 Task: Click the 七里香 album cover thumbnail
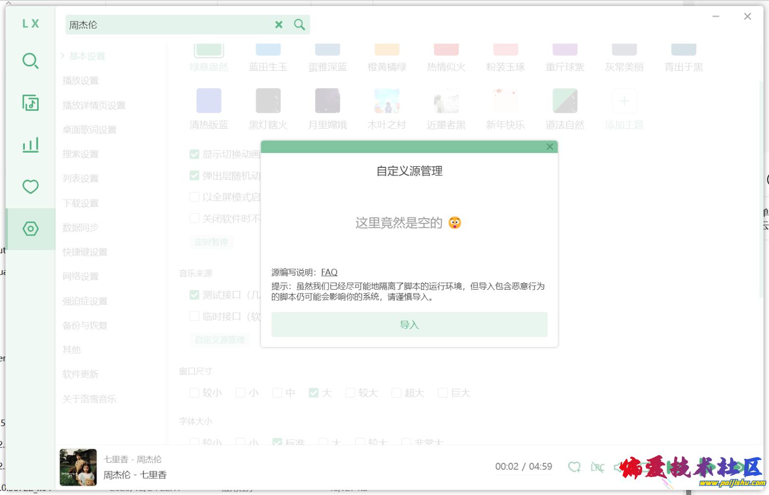click(78, 467)
